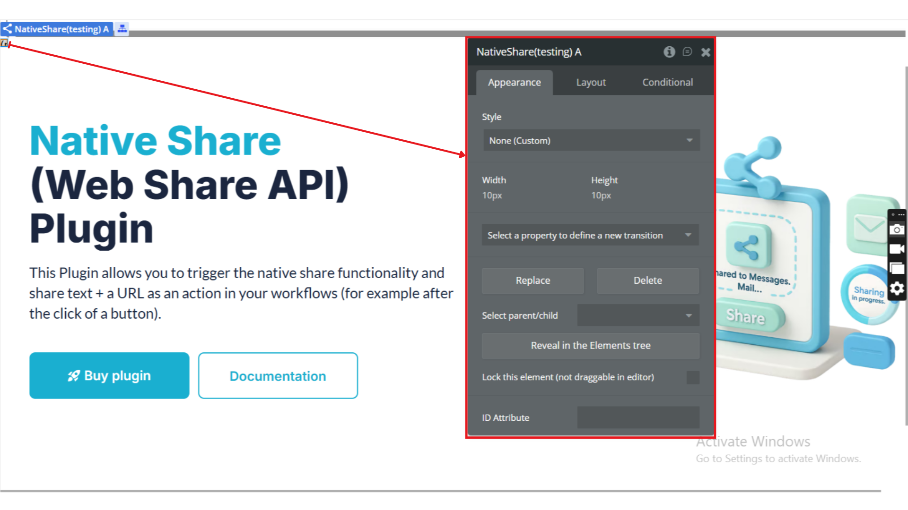This screenshot has width=908, height=510.
Task: Close the NativeShare property editor panel
Action: click(706, 52)
